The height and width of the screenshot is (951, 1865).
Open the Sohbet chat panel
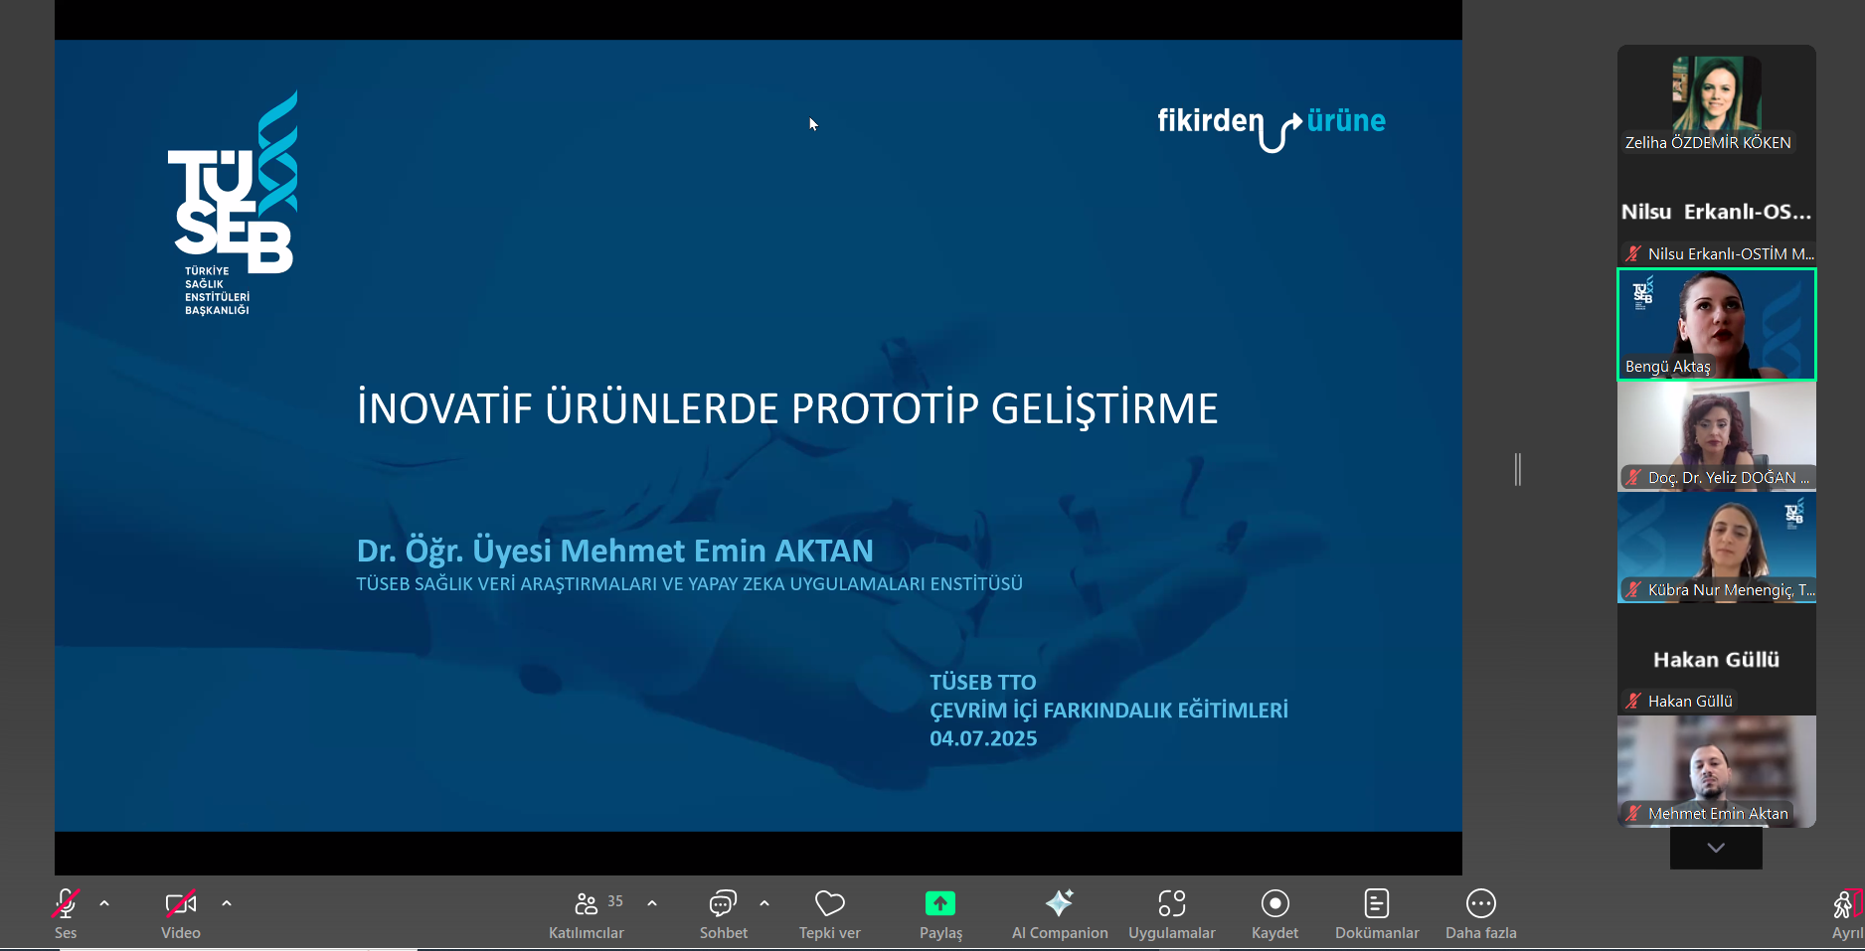click(x=723, y=913)
